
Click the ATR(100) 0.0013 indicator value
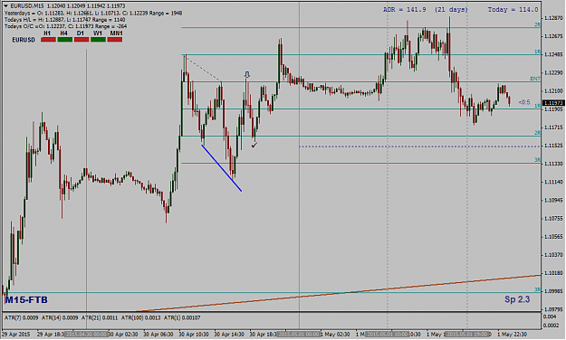[141, 318]
